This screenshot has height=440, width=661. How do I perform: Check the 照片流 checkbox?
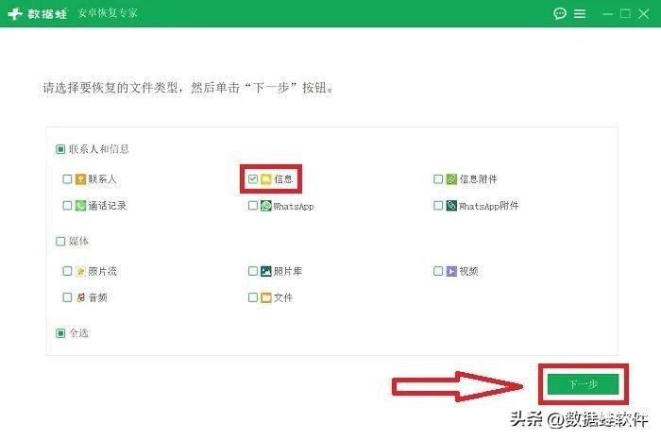click(67, 271)
